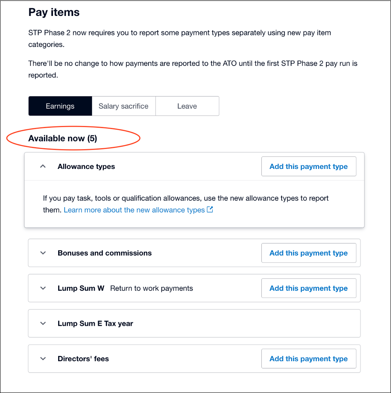Screen dimensions: 391x393
Task: Expand the Directors' fees chevron
Action: pos(43,359)
